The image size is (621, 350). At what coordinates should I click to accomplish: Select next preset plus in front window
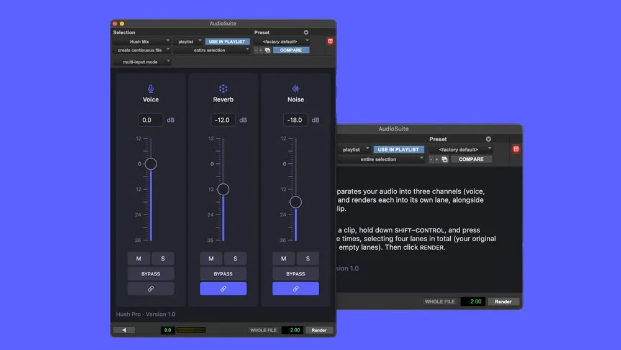[x=261, y=50]
